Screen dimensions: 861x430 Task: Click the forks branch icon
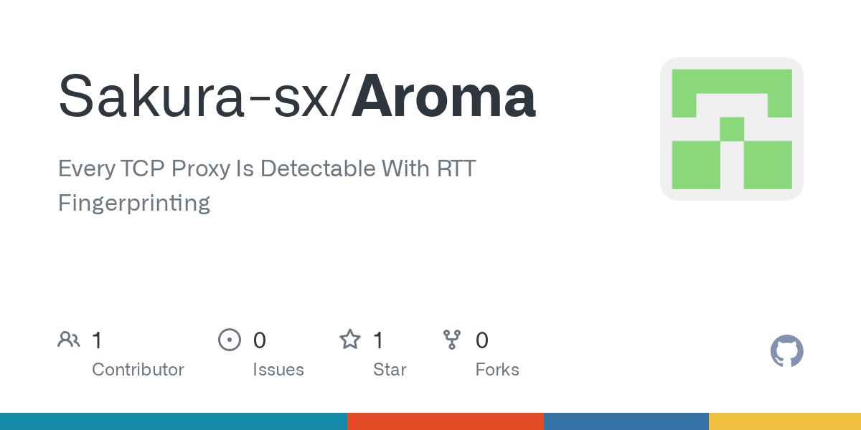[452, 340]
